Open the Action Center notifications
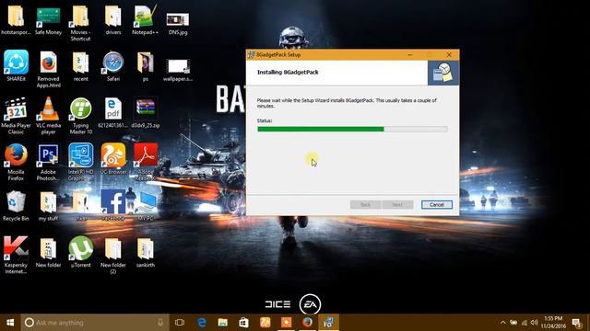590x331 pixels. click(x=577, y=323)
